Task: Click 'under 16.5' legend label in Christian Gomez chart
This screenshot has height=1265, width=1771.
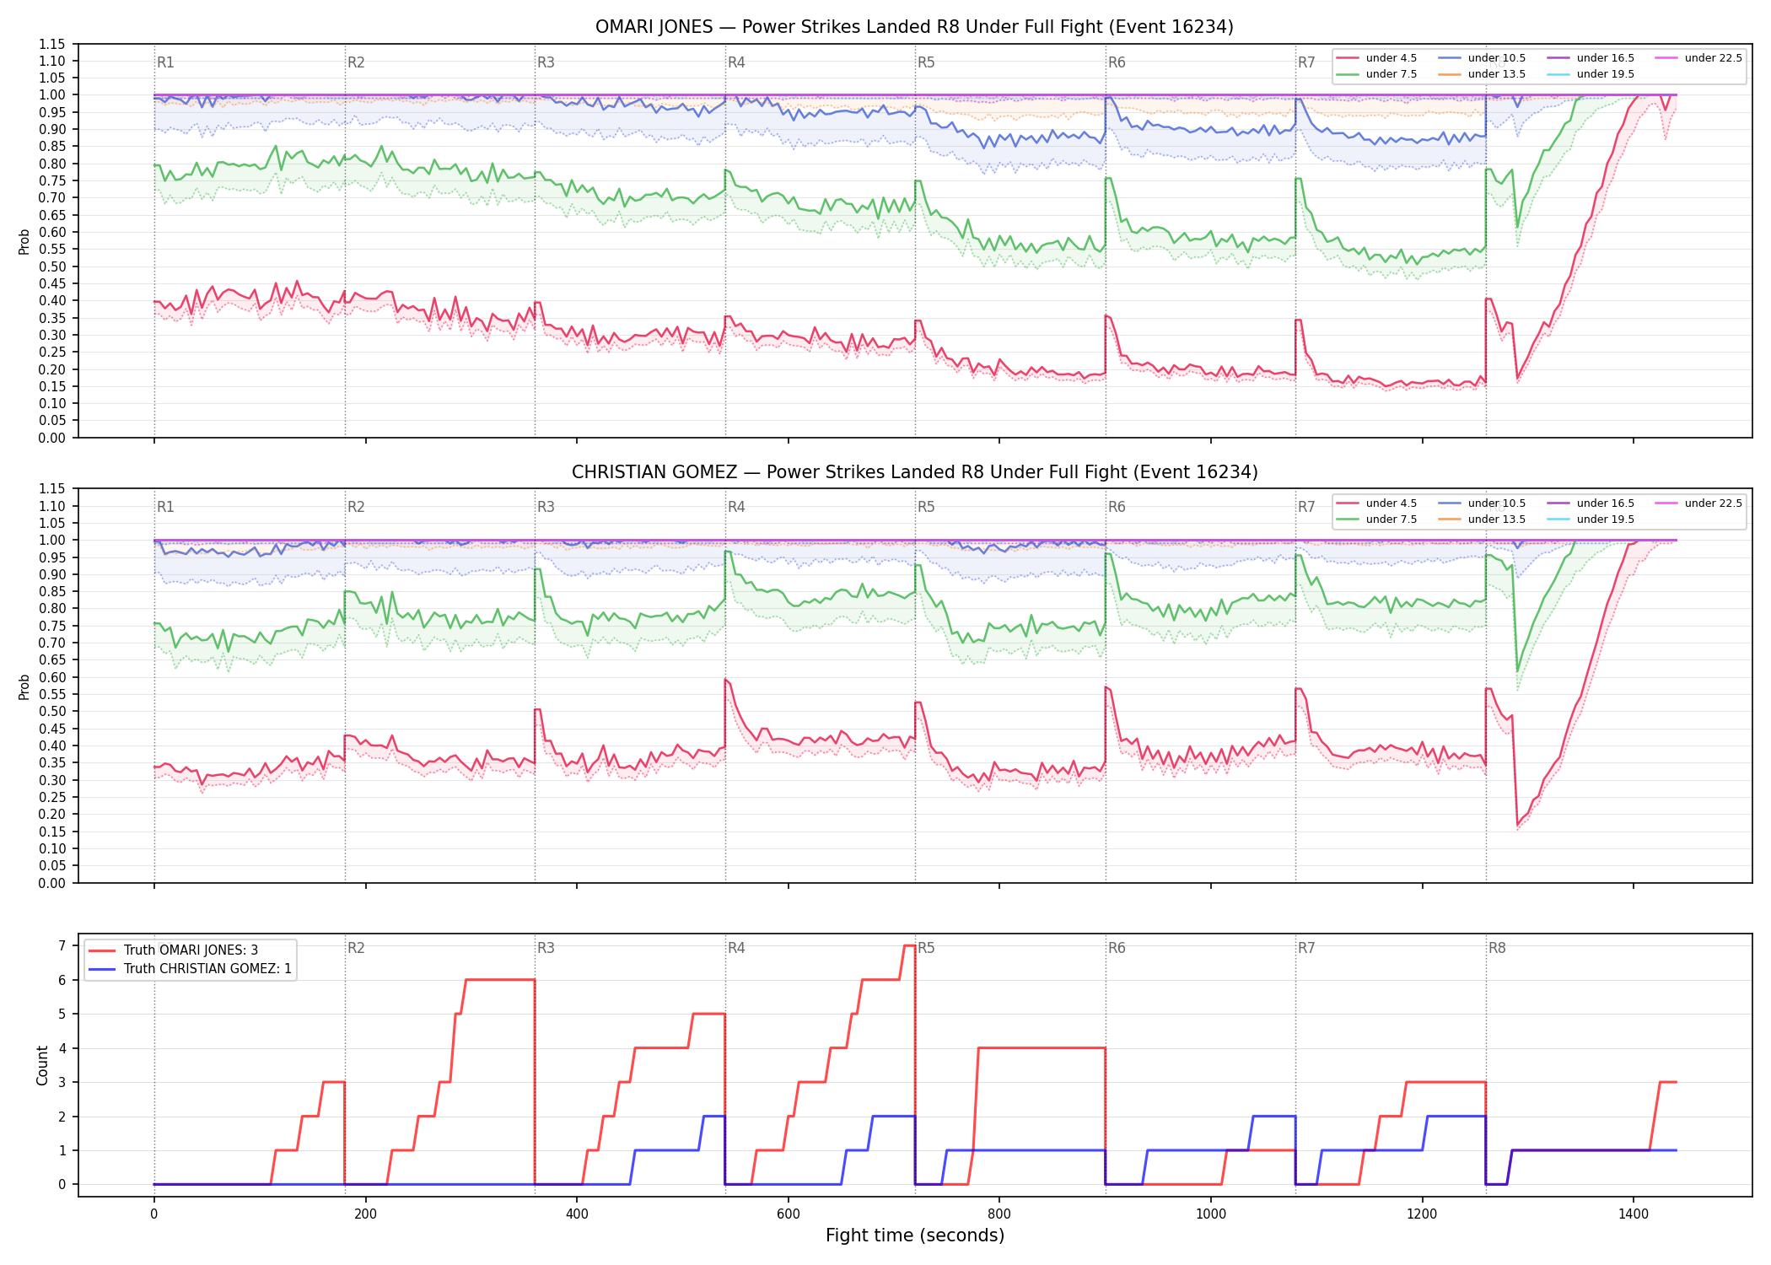Action: pyautogui.click(x=1606, y=503)
